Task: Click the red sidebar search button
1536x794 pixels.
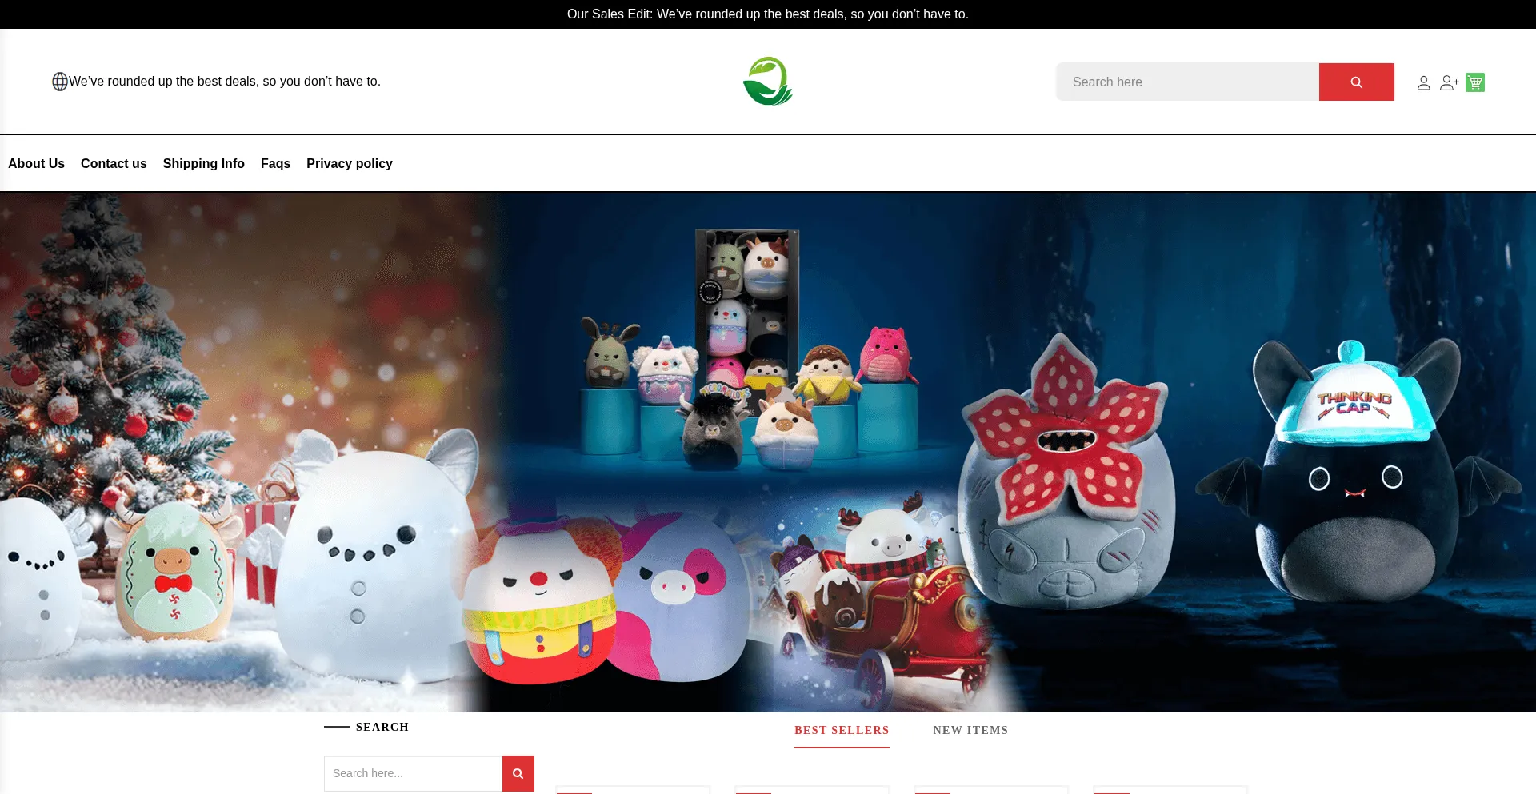Action: pyautogui.click(x=518, y=773)
